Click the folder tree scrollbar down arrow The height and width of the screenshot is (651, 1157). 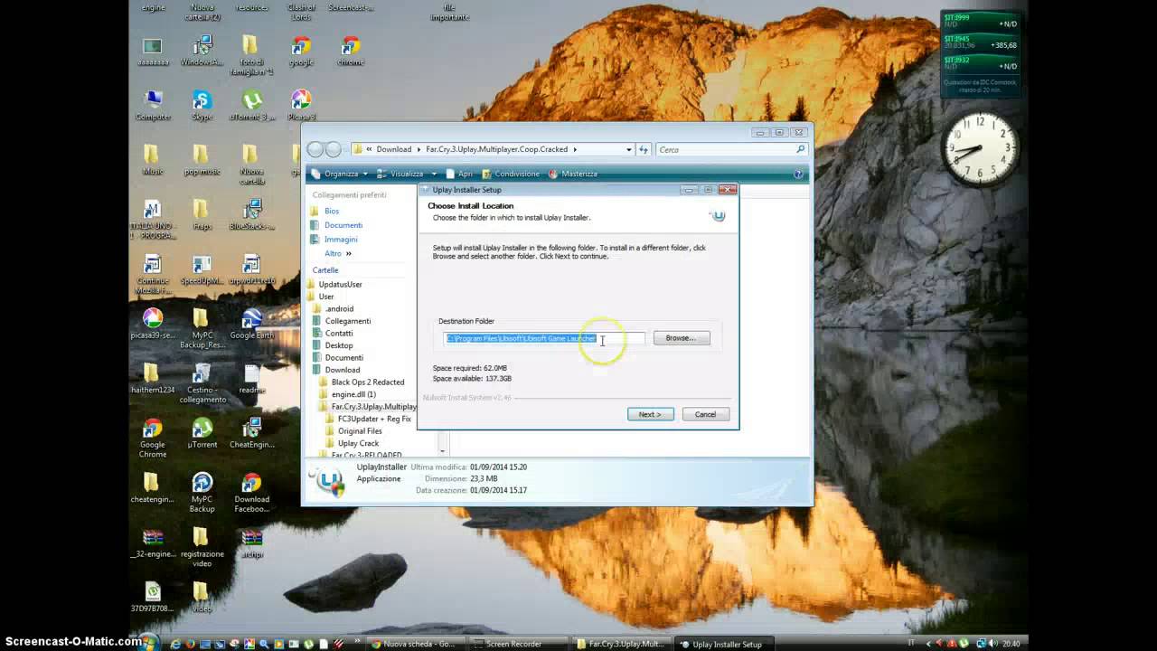(x=443, y=449)
